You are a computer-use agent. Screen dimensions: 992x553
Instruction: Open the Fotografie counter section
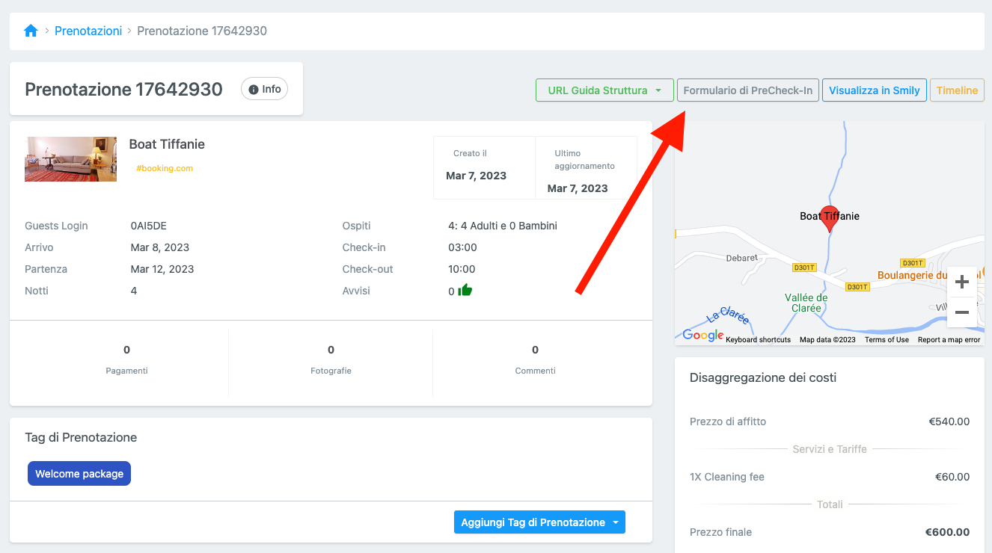331,359
